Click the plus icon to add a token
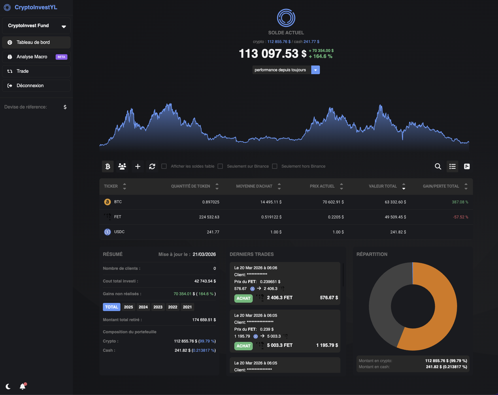498x395 pixels. (x=137, y=166)
